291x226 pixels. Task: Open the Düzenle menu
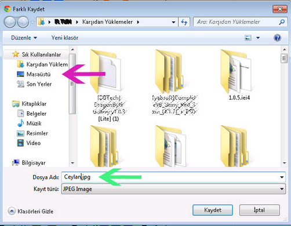click(x=24, y=38)
